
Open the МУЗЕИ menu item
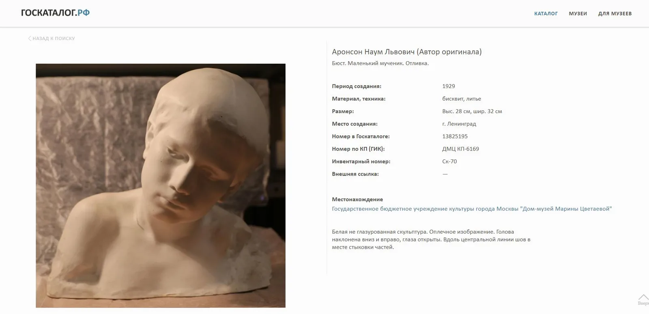(x=578, y=13)
